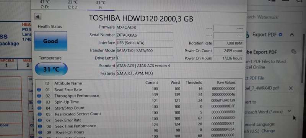Click the status dot for Start/Stop Count

click(40, 108)
